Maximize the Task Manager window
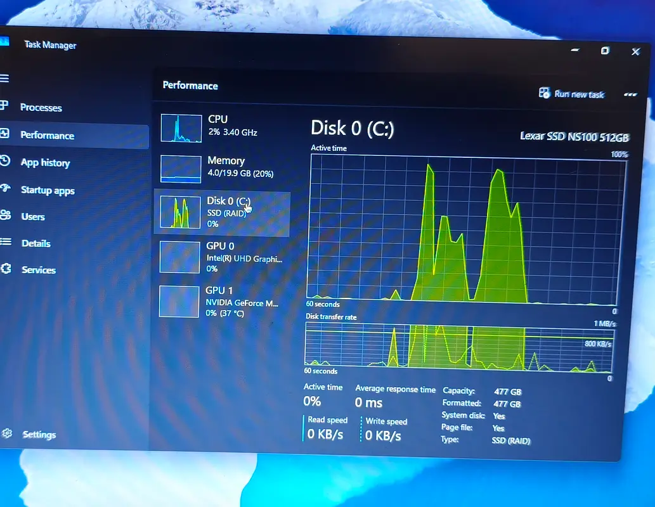655x507 pixels. [x=605, y=51]
